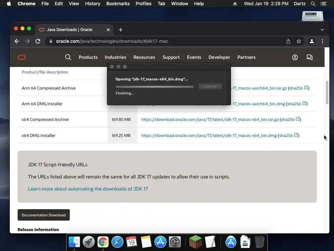Close the Java Downloads tab
This screenshot has height=251, width=334.
108,30
